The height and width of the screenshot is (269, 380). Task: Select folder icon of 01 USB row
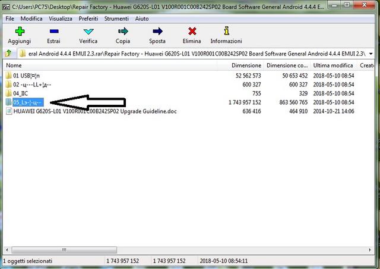(8, 76)
